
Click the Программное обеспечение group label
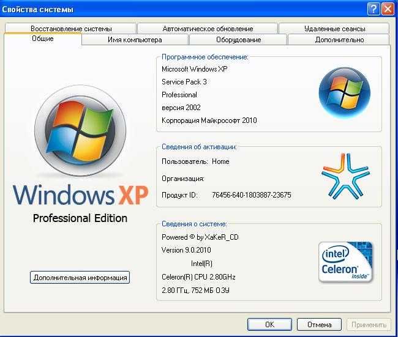tap(205, 57)
